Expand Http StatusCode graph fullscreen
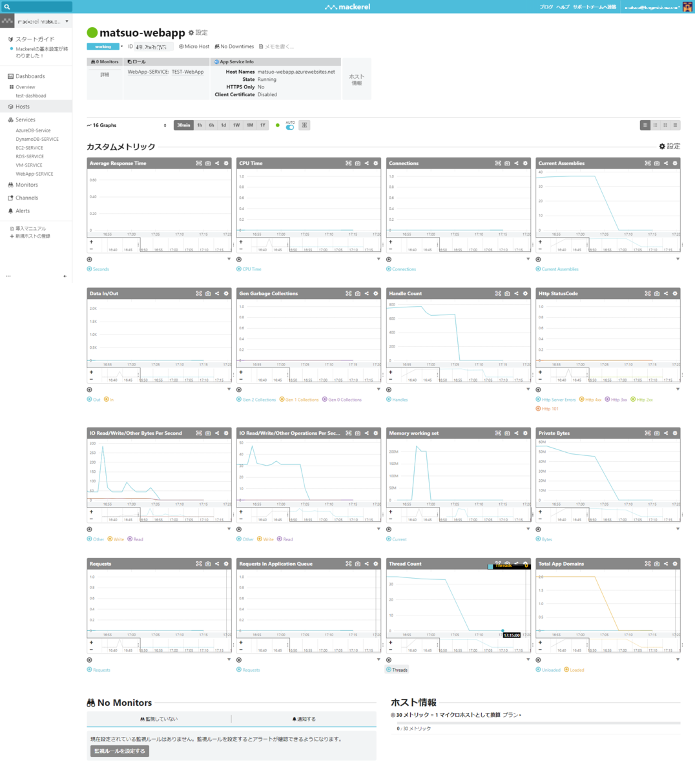The image size is (695, 775). [648, 293]
